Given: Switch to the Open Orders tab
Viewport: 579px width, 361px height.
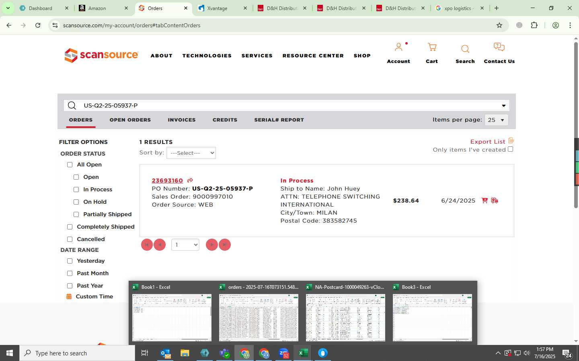Looking at the screenshot, I should click(130, 120).
